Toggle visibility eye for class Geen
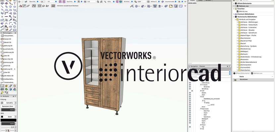275x132 pixels. [x=190, y=95]
